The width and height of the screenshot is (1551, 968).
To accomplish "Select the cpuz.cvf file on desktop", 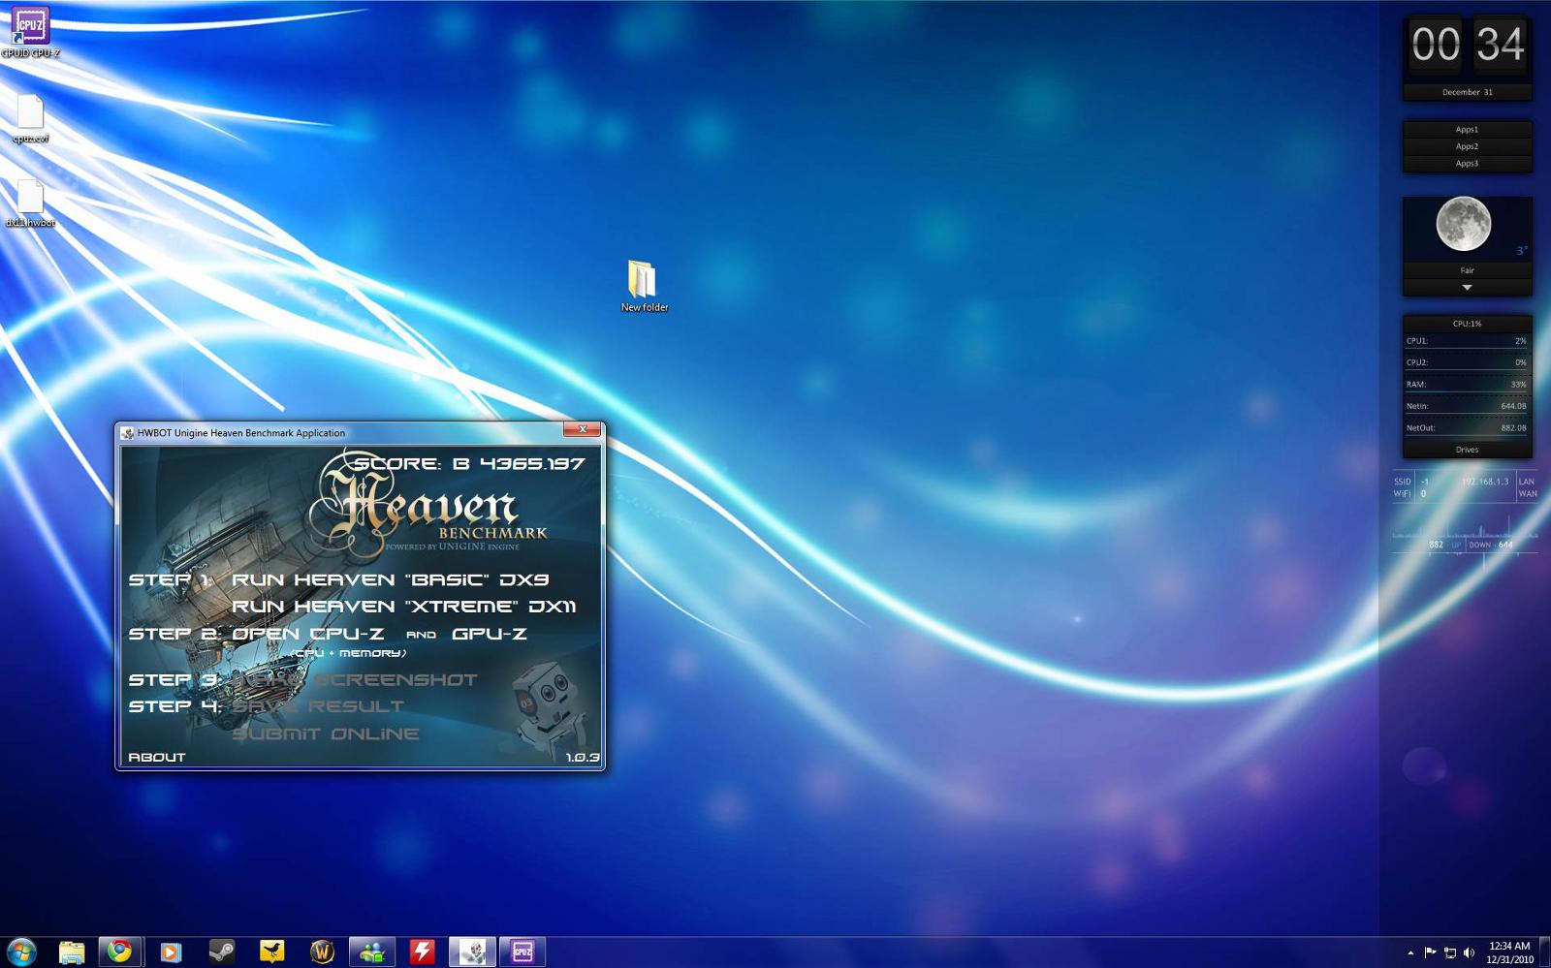I will [30, 118].
